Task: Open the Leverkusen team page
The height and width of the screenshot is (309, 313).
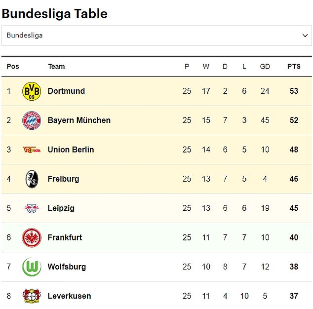Action: pos(69,296)
